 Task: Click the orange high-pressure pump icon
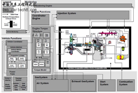[123, 39]
